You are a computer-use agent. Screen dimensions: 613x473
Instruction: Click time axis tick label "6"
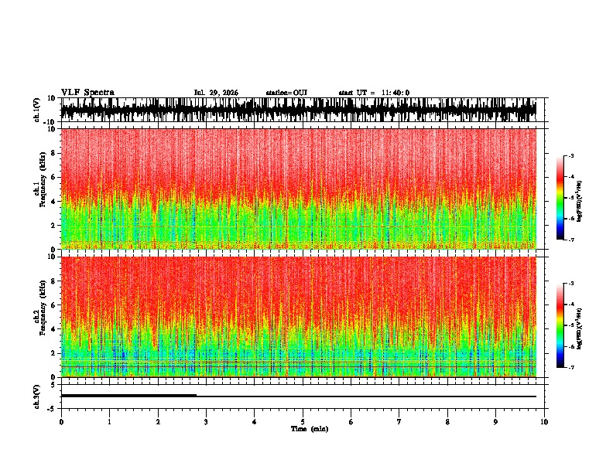(x=351, y=422)
